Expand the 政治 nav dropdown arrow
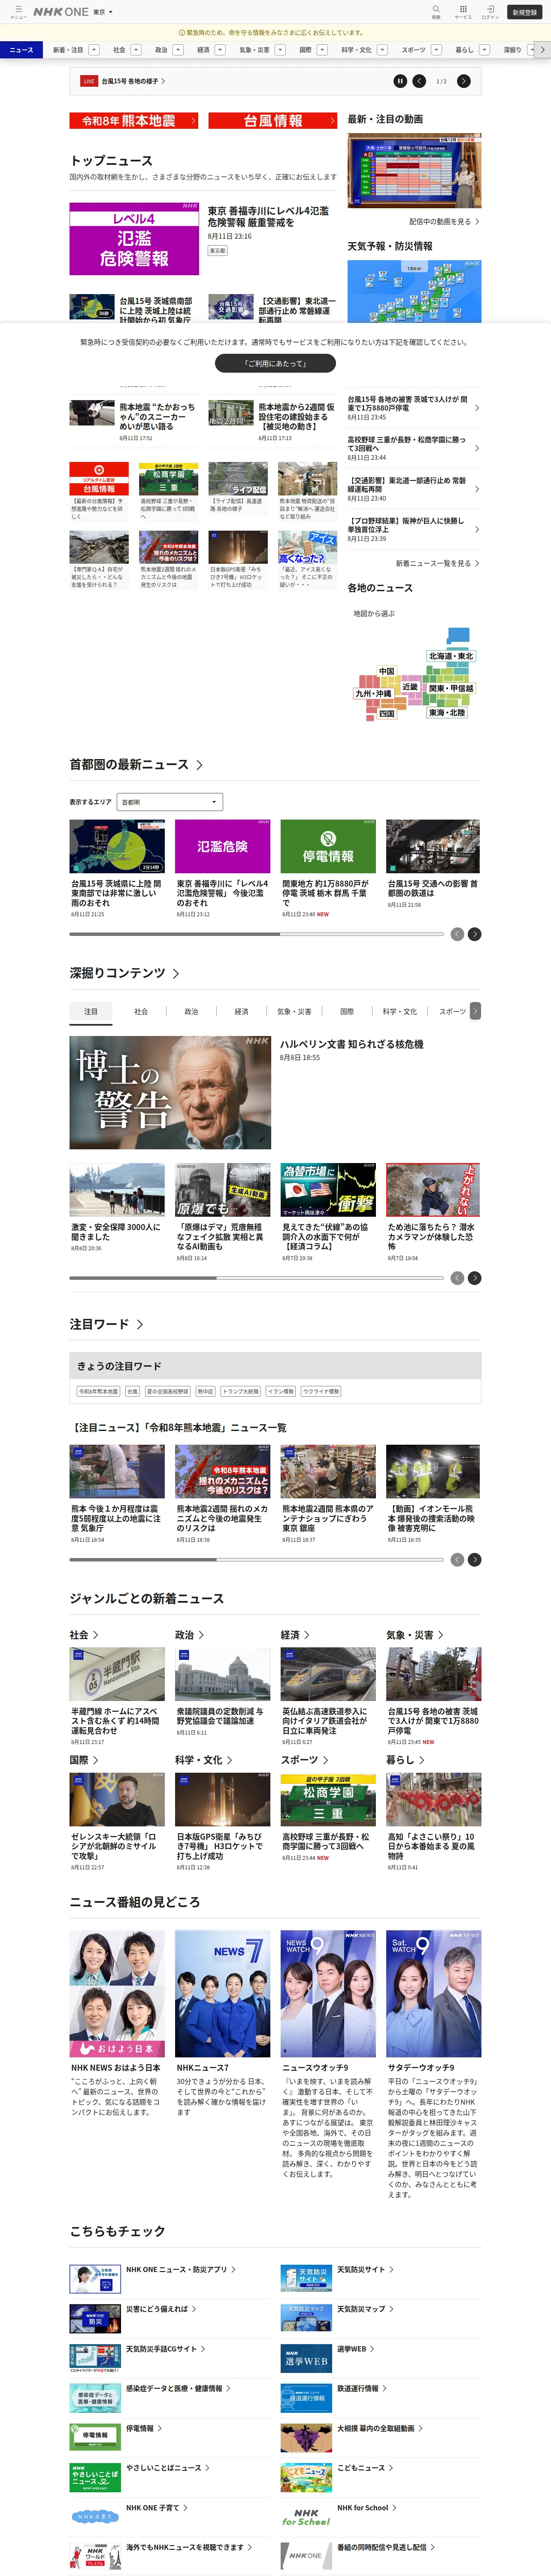This screenshot has width=551, height=2576. point(179,50)
